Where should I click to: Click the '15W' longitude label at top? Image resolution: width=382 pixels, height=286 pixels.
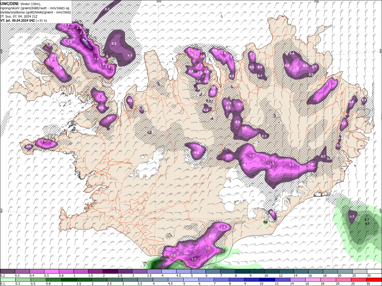point(316,1)
